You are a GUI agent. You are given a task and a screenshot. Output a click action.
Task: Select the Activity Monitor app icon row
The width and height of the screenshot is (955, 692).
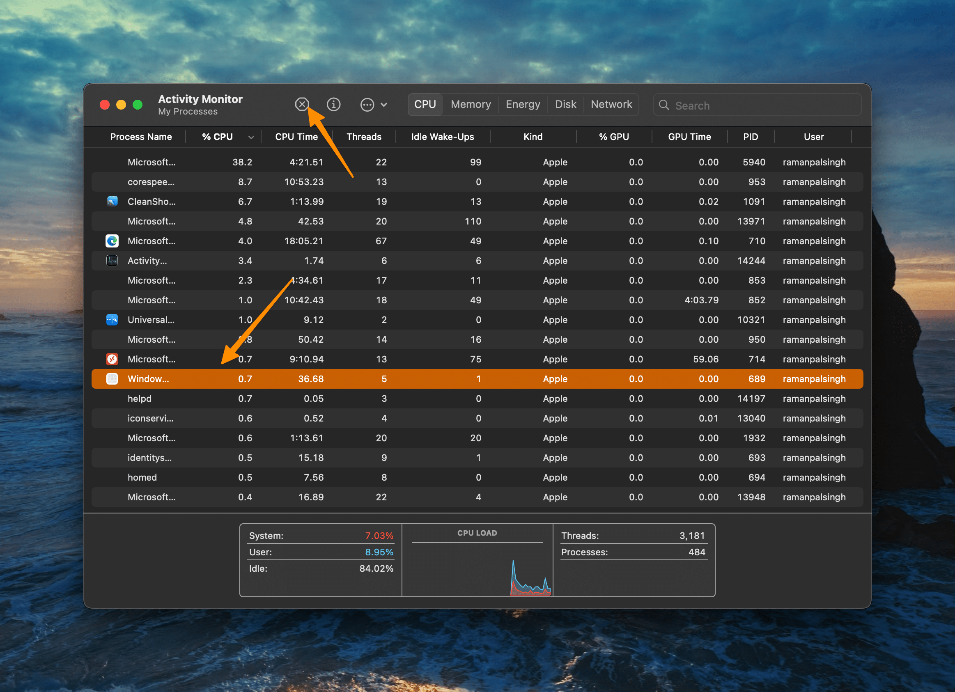pyautogui.click(x=112, y=261)
